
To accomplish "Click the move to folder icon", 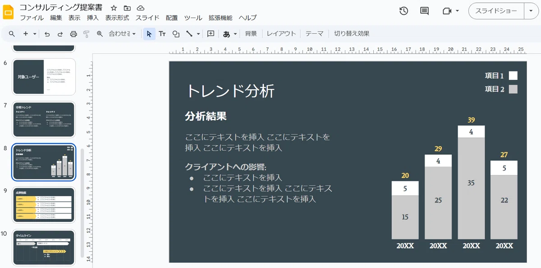I will [127, 8].
